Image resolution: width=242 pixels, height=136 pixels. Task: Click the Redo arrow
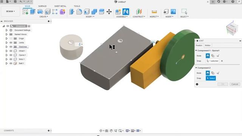point(28,2)
